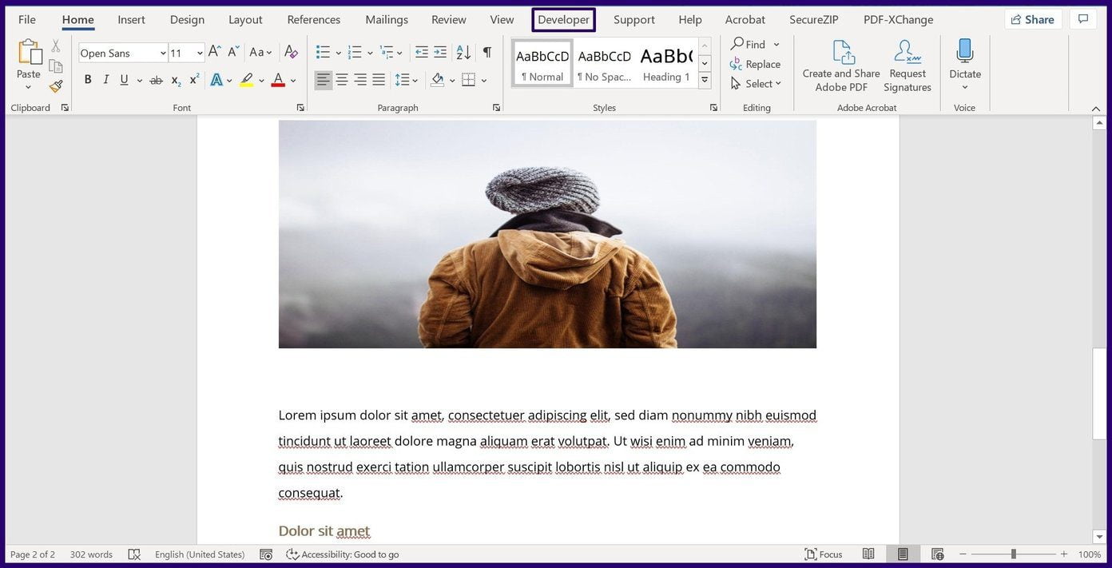Open the Mailings ribbon tab

386,19
